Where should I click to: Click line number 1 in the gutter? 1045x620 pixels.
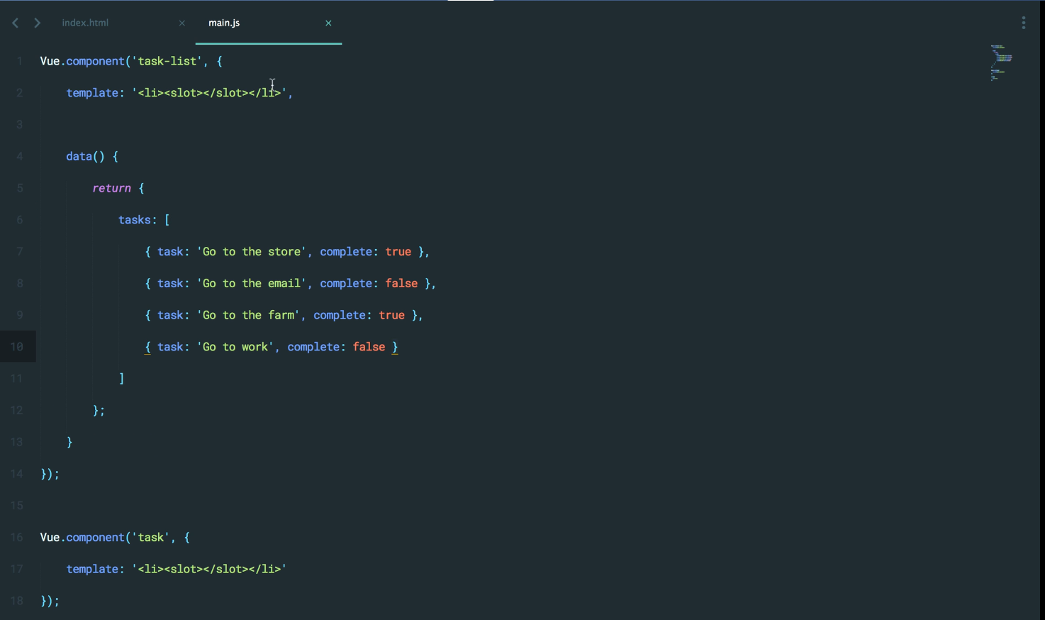tap(20, 61)
